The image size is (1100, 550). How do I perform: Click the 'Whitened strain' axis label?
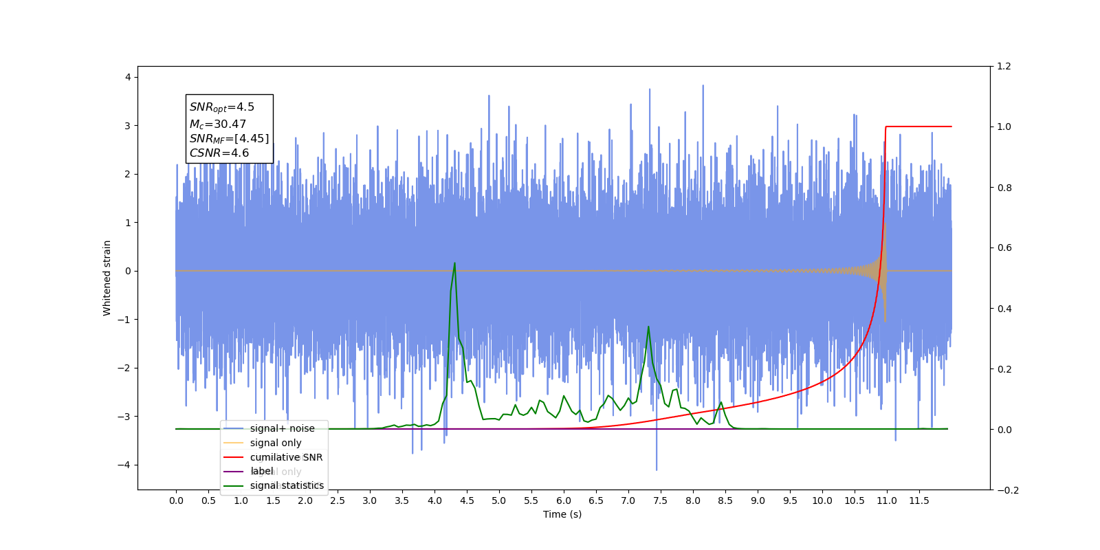point(107,278)
